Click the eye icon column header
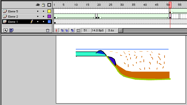Screen dimensions: 187x105 38,5
